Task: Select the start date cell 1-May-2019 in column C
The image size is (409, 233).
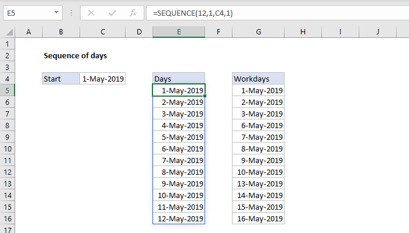Action: 103,78
